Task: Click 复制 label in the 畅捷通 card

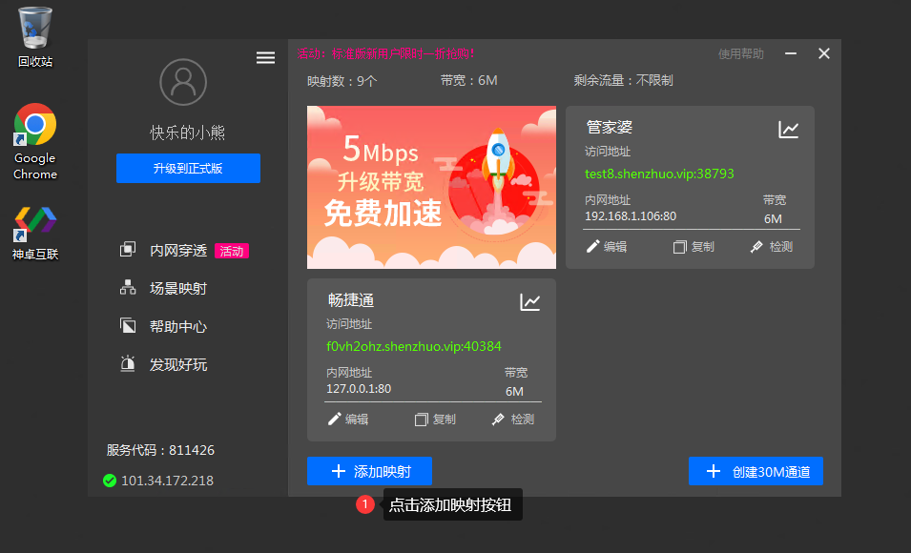Action: tap(445, 420)
